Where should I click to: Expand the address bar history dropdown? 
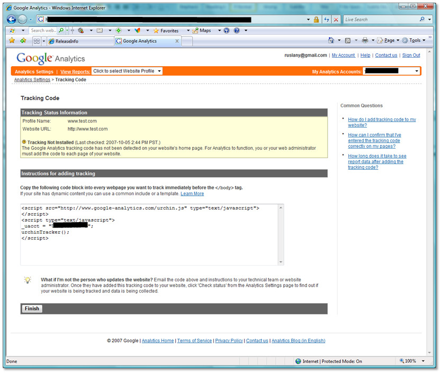click(308, 20)
